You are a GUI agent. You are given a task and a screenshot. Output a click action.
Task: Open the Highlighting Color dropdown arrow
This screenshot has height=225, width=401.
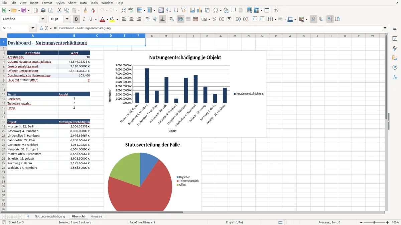(x=117, y=19)
